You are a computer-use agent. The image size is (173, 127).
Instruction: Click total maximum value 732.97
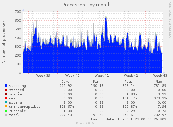160,115
